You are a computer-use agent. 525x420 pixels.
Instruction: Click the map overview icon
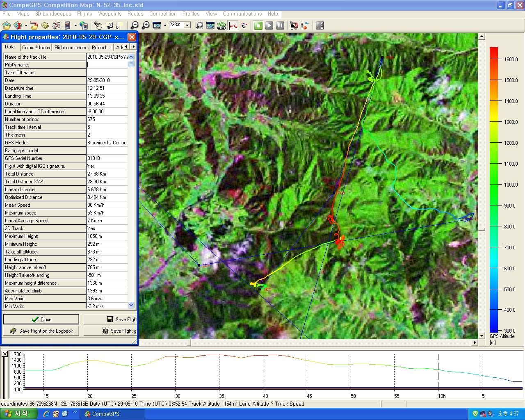pyautogui.click(x=210, y=25)
